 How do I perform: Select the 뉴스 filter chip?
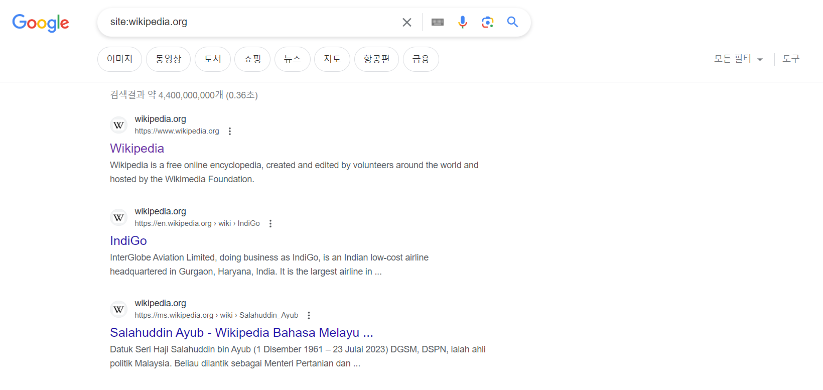pos(293,59)
